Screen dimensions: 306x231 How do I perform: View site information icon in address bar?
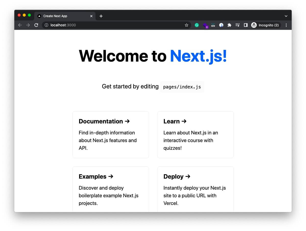(x=46, y=25)
